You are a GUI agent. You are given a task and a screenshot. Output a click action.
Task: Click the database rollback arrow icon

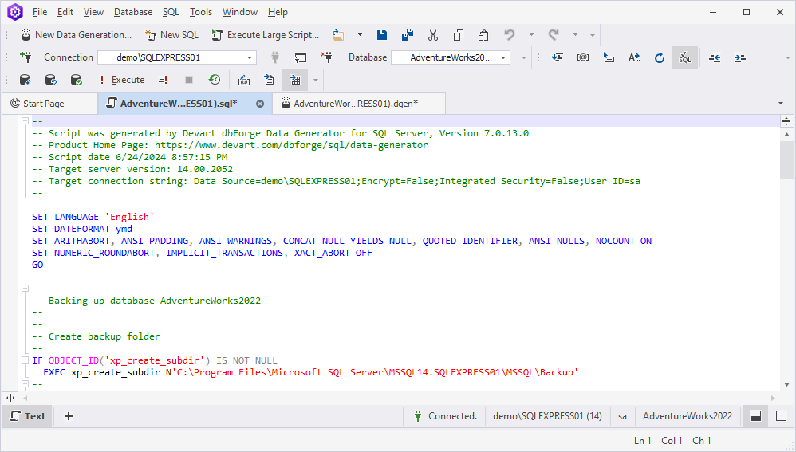[x=50, y=80]
